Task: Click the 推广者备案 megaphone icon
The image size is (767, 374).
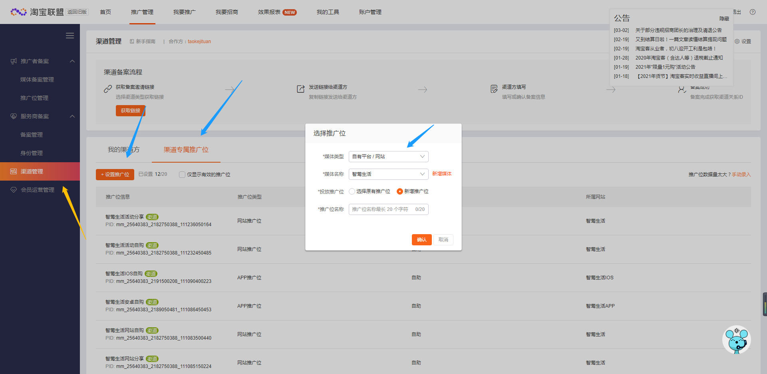Action: pyautogui.click(x=14, y=61)
